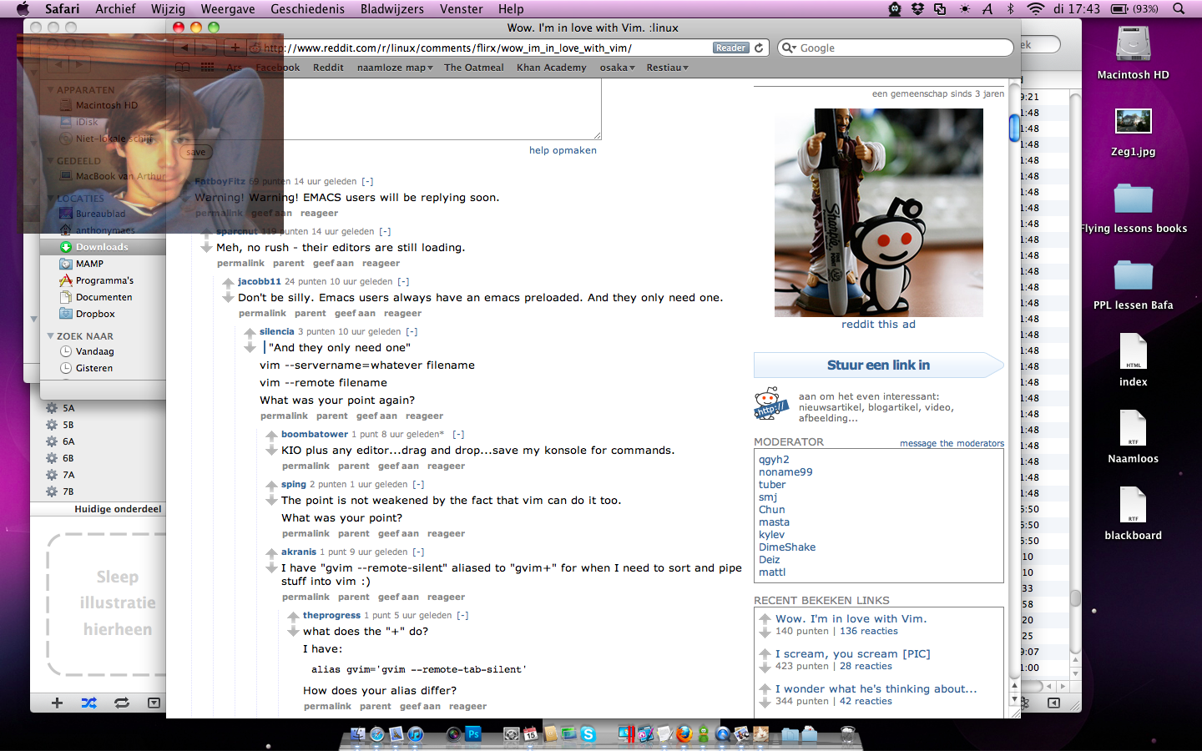
Task: Launch Photoshop from the dock
Action: point(473,734)
